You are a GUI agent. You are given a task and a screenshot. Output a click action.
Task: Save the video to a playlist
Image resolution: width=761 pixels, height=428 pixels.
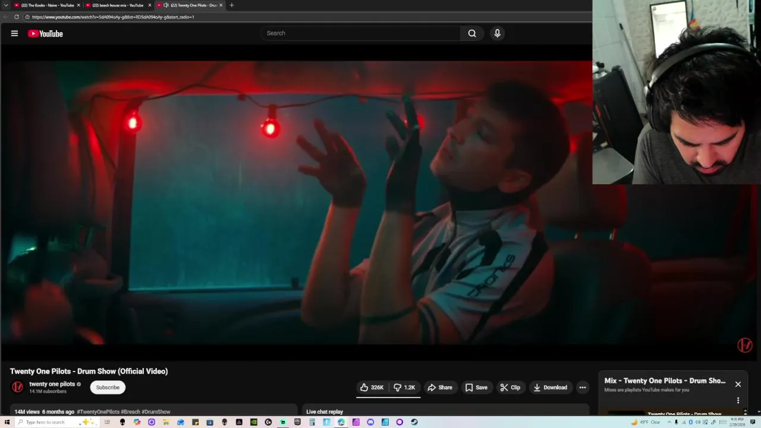[476, 388]
